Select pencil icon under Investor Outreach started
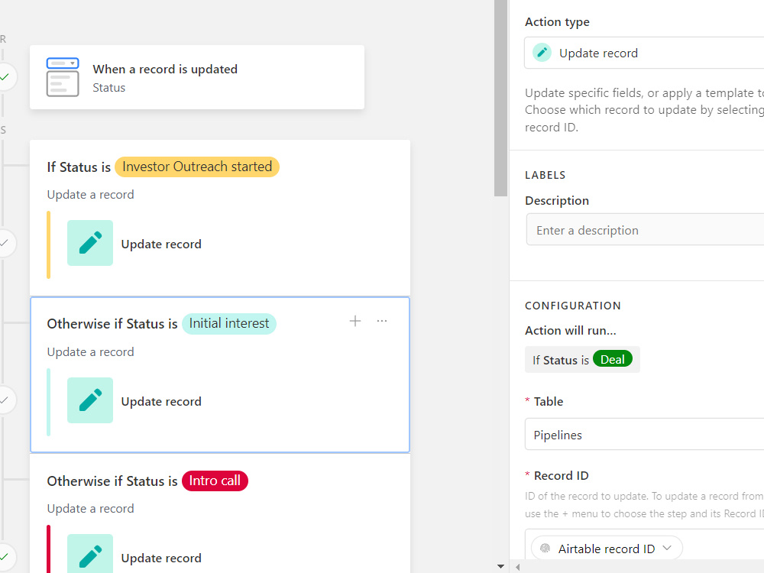The width and height of the screenshot is (764, 573). [90, 243]
